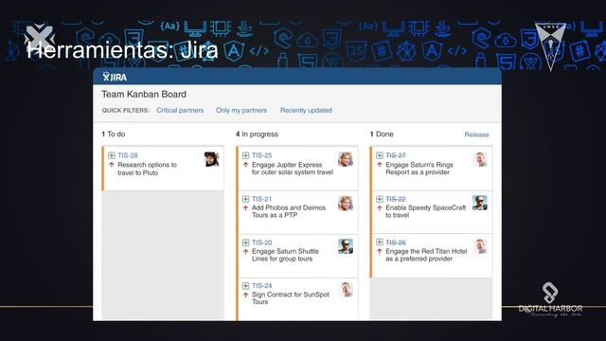Open issue key TIS-24
606x341 pixels.
pyautogui.click(x=262, y=286)
